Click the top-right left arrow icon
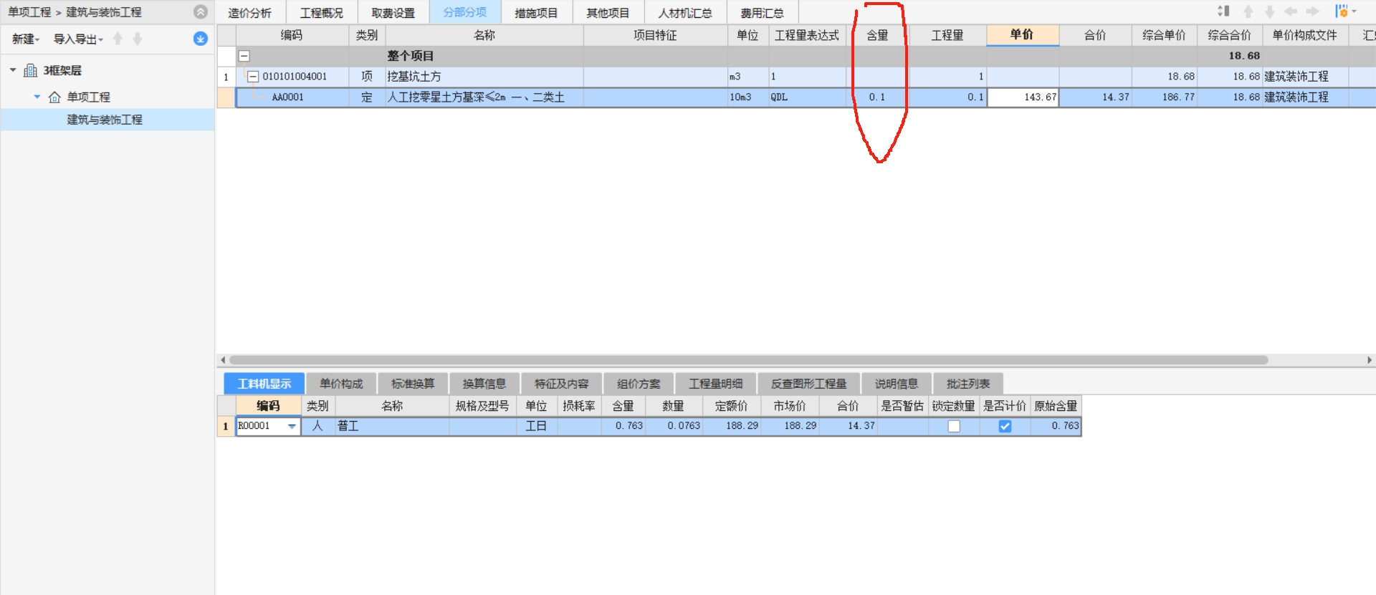 1291,11
